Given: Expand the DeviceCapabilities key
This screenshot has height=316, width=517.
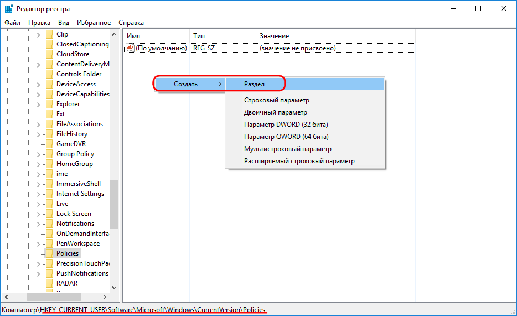Looking at the screenshot, I should click(x=38, y=94).
